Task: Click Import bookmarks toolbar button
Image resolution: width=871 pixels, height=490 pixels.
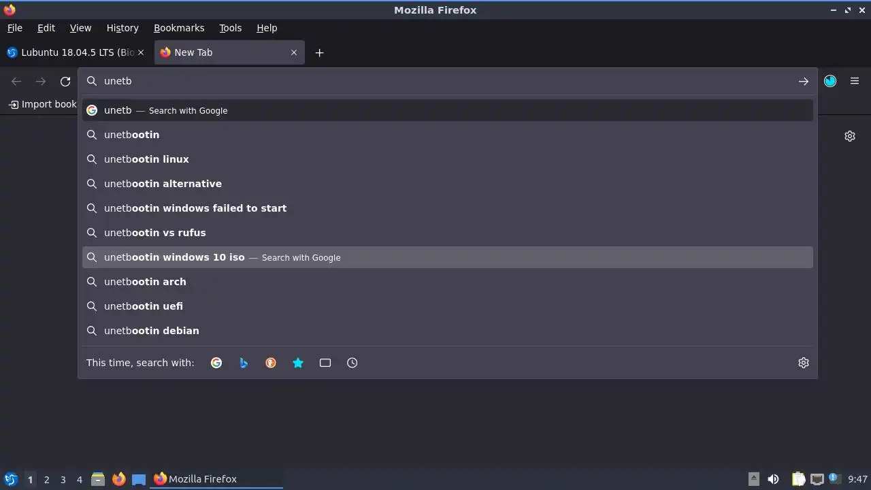Action: coord(42,104)
